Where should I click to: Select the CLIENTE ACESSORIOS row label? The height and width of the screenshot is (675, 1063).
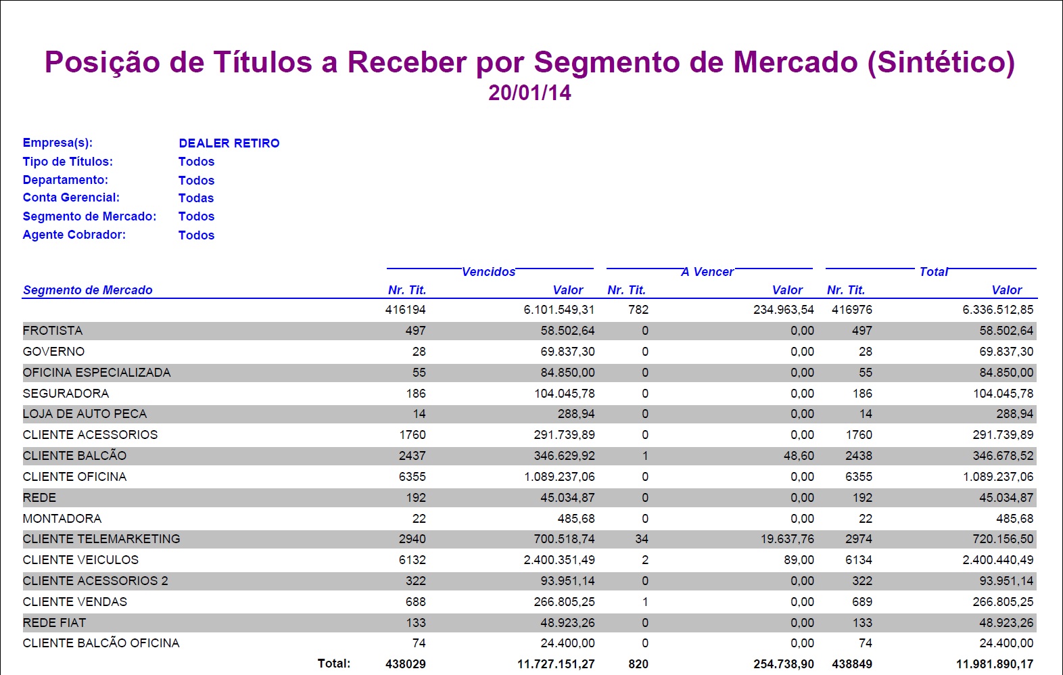click(90, 435)
